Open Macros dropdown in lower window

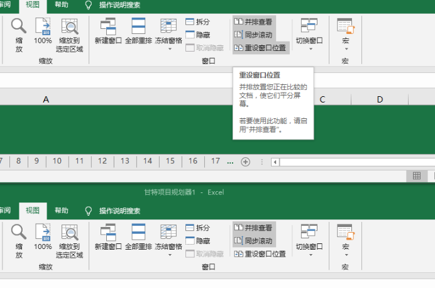coord(345,240)
